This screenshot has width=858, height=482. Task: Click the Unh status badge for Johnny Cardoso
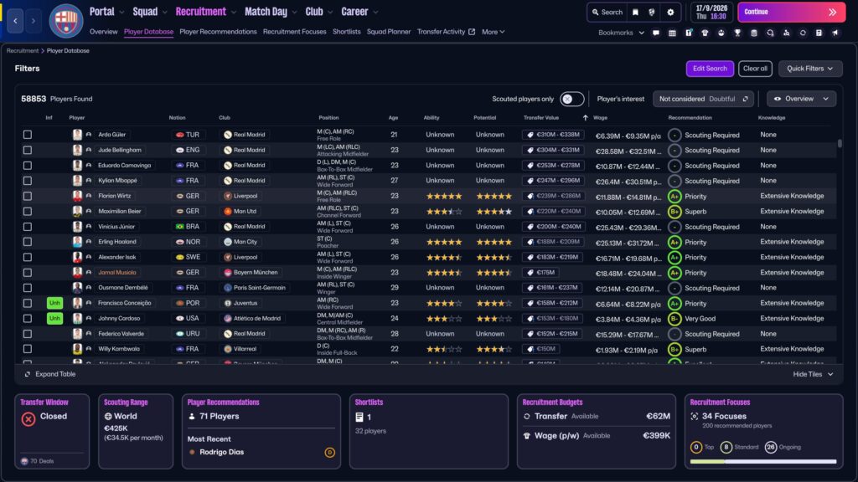(x=54, y=318)
